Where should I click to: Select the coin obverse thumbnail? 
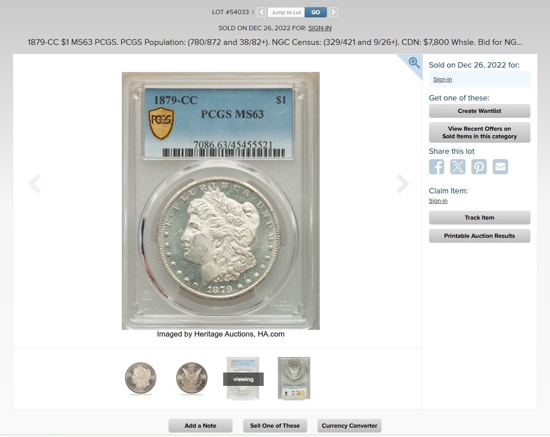[x=141, y=378]
